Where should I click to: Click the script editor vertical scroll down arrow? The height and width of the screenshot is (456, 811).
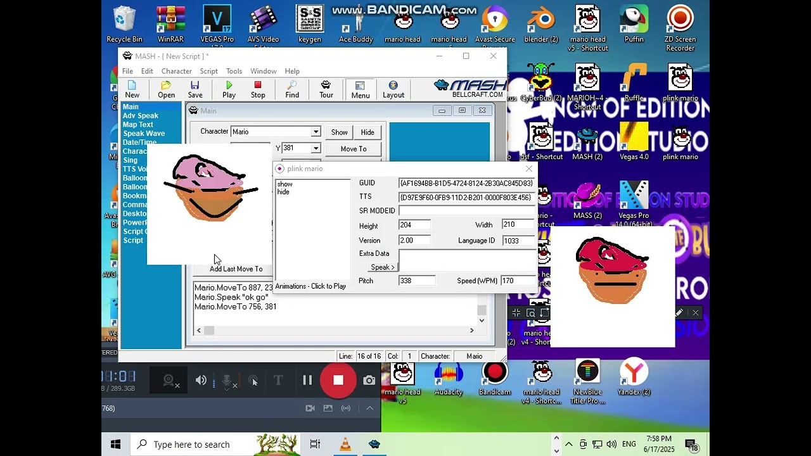coord(482,320)
